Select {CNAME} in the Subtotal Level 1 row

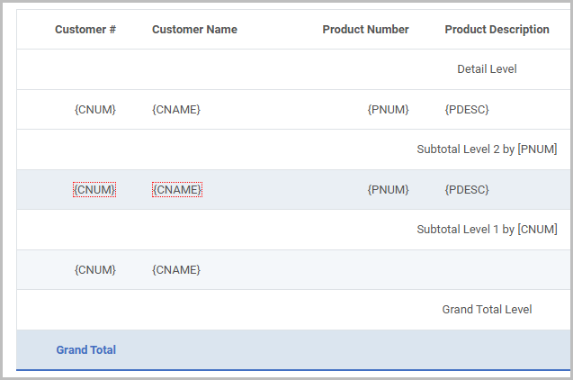(176, 270)
